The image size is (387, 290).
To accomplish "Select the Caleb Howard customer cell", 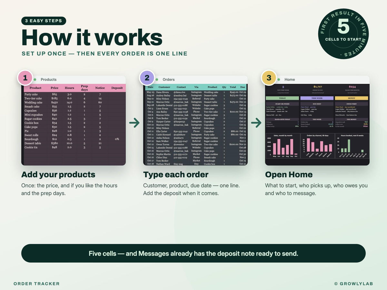I will pos(163,134).
